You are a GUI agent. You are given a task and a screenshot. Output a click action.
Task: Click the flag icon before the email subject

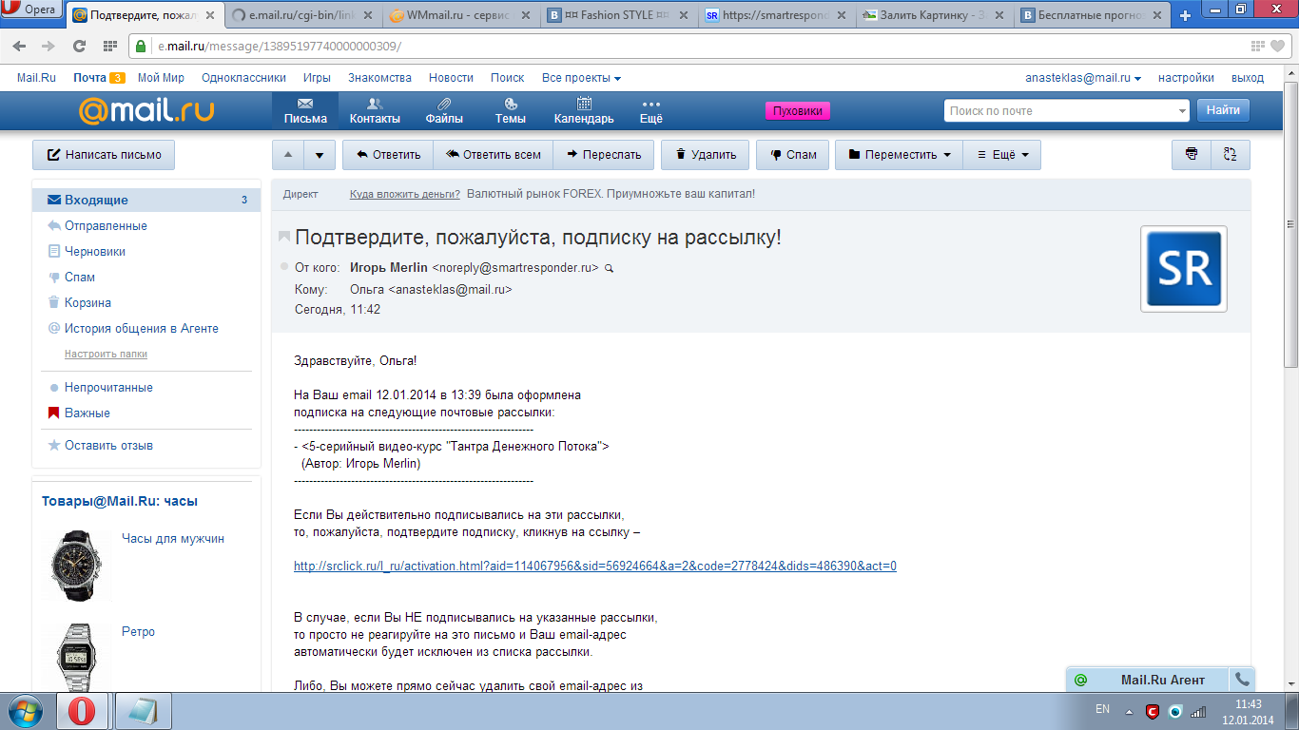[x=283, y=237]
